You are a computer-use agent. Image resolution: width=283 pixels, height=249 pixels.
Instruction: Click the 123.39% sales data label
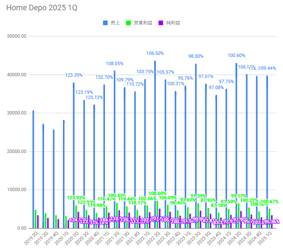[x=74, y=75]
